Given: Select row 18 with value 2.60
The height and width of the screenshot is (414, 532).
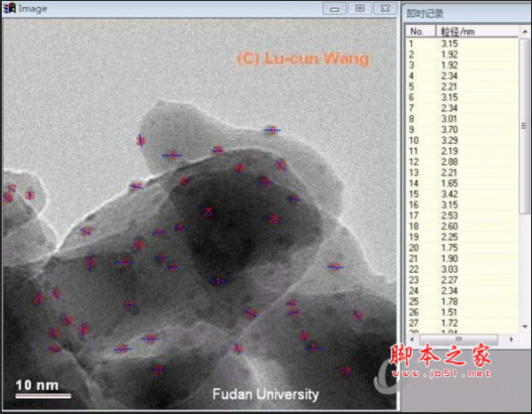Looking at the screenshot, I should coord(462,226).
